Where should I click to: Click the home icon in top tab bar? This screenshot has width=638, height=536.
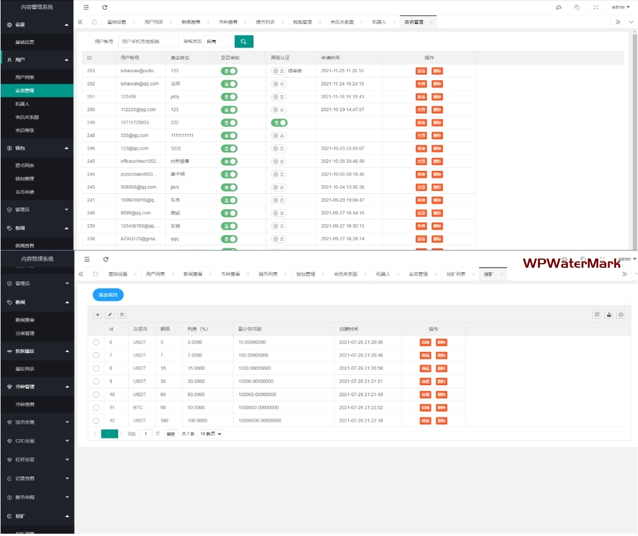pyautogui.click(x=94, y=22)
